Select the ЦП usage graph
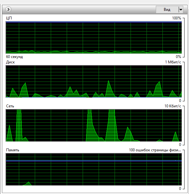Viewport: 189px width, 194px height. (94, 38)
